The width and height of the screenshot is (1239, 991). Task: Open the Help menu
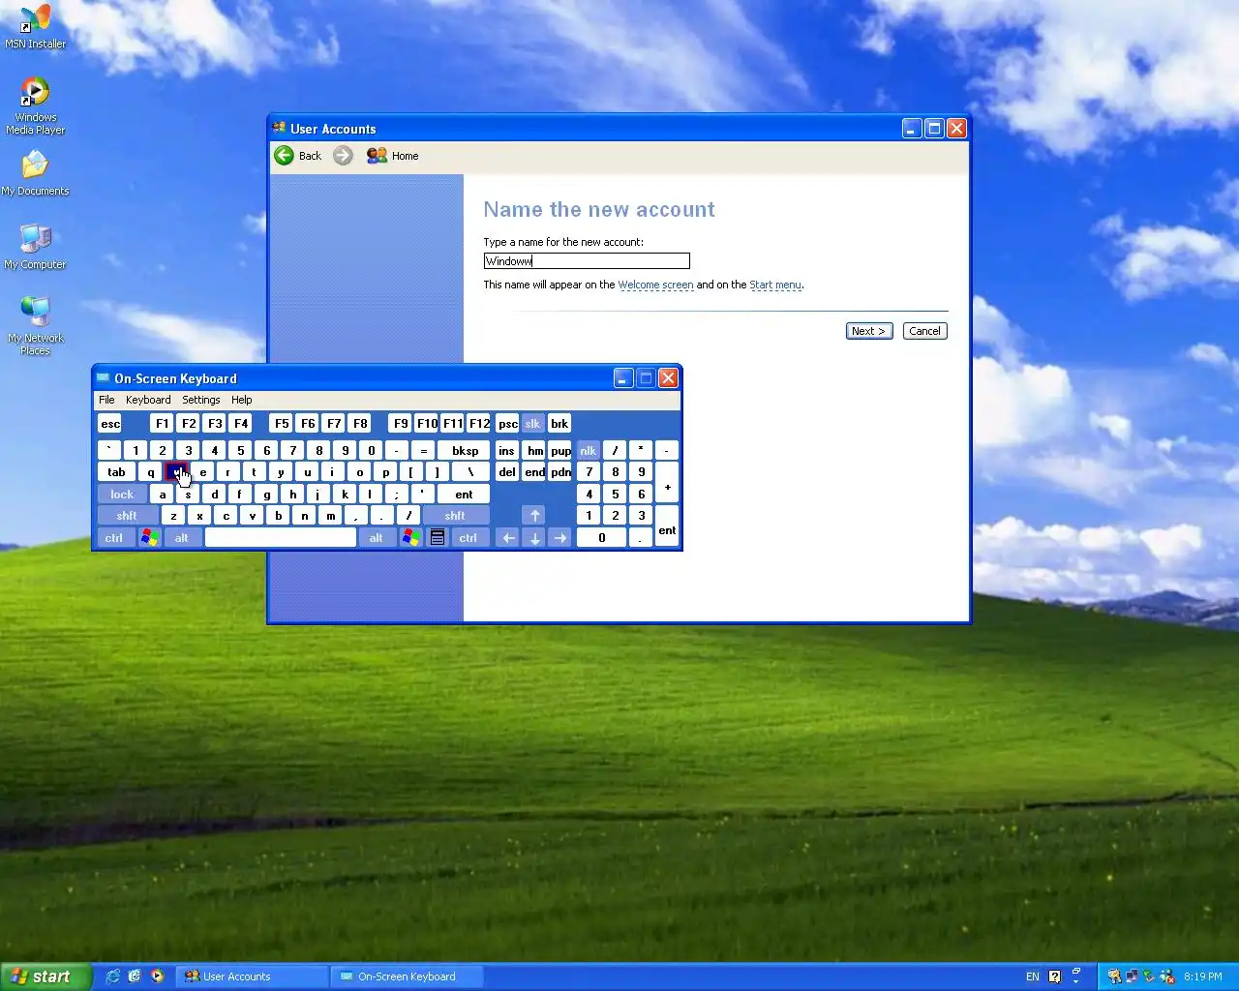coord(242,400)
